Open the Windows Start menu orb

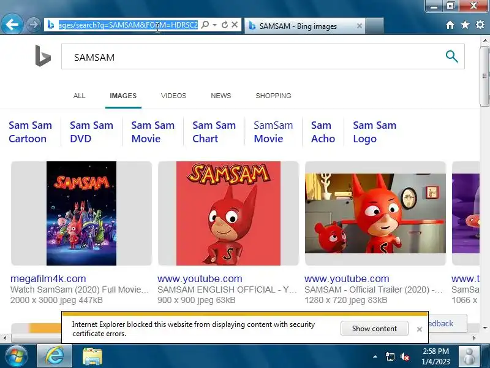coord(17,356)
